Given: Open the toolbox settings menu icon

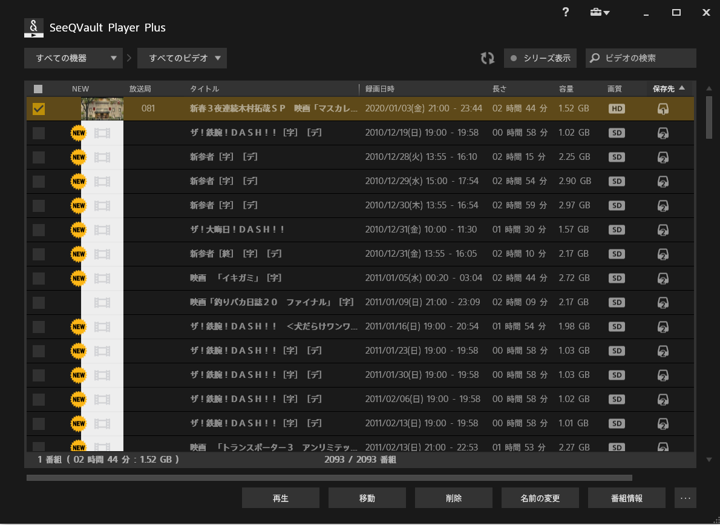Looking at the screenshot, I should click(600, 13).
